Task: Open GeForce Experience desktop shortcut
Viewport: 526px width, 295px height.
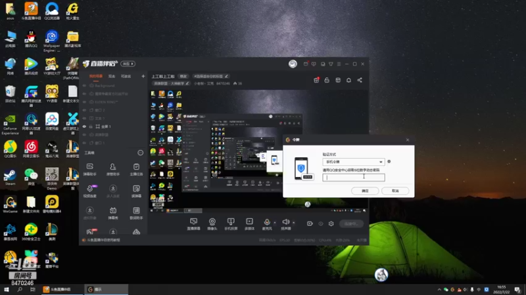Action: coord(10,125)
